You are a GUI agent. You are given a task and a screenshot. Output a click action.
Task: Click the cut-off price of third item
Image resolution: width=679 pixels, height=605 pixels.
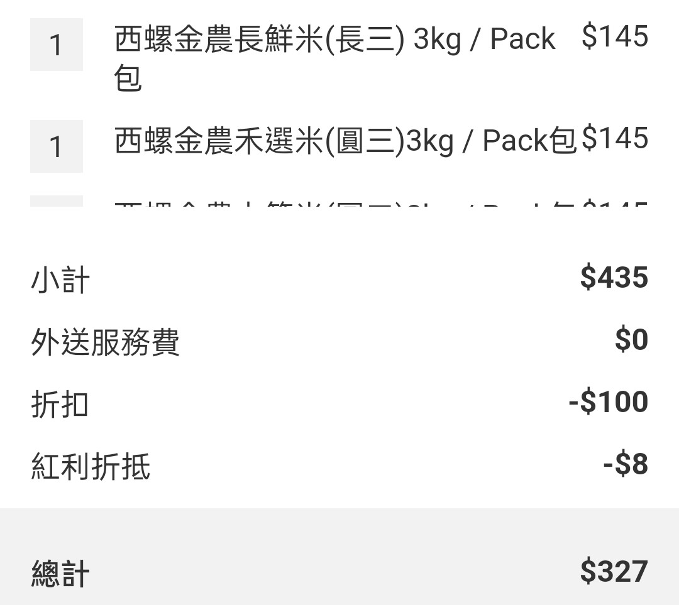coord(614,204)
